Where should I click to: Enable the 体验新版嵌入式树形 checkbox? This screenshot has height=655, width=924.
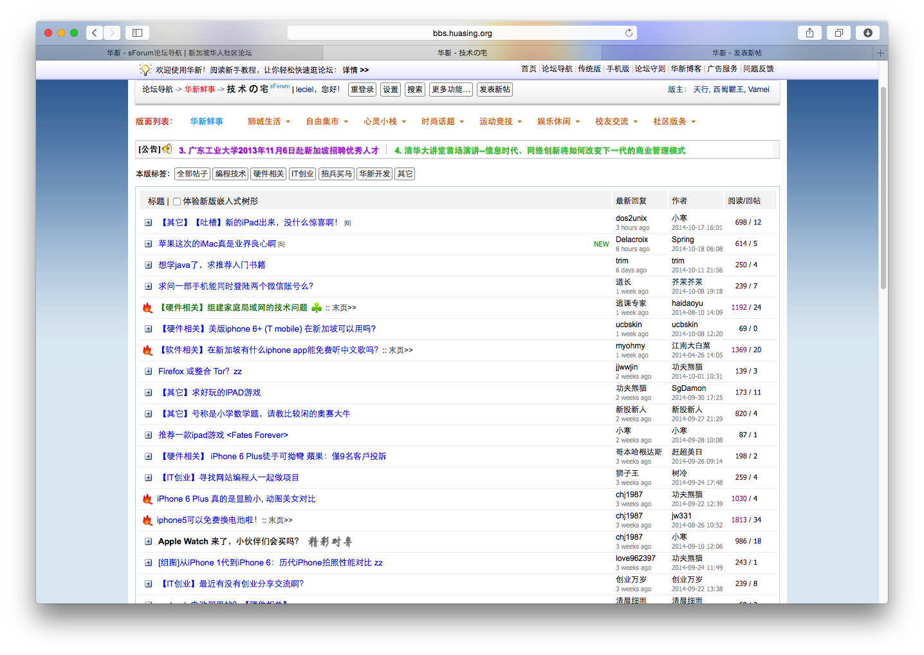(x=177, y=202)
